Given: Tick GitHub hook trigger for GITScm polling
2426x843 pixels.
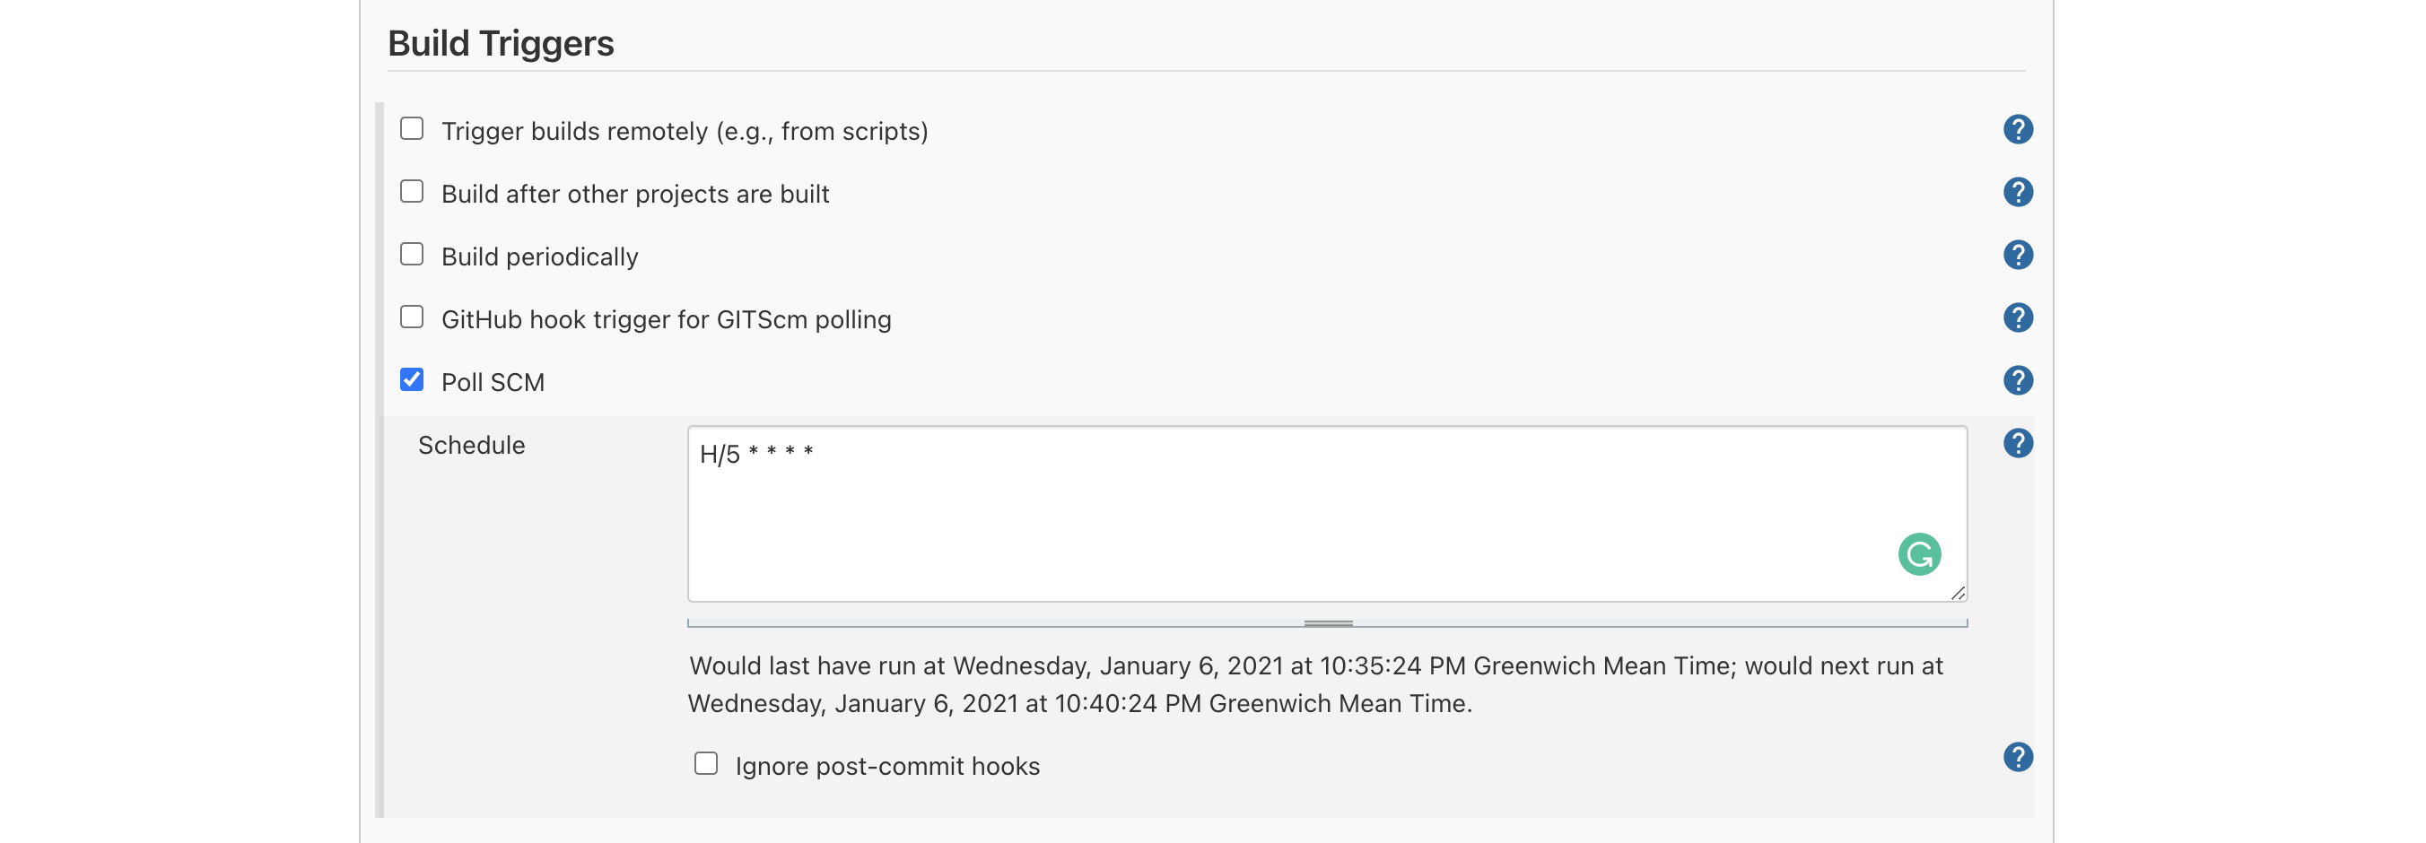Looking at the screenshot, I should coord(412,317).
